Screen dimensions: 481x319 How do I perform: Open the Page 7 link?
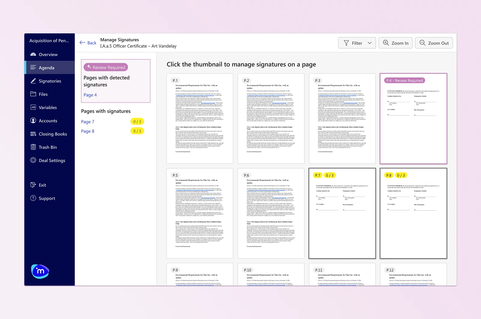(87, 122)
